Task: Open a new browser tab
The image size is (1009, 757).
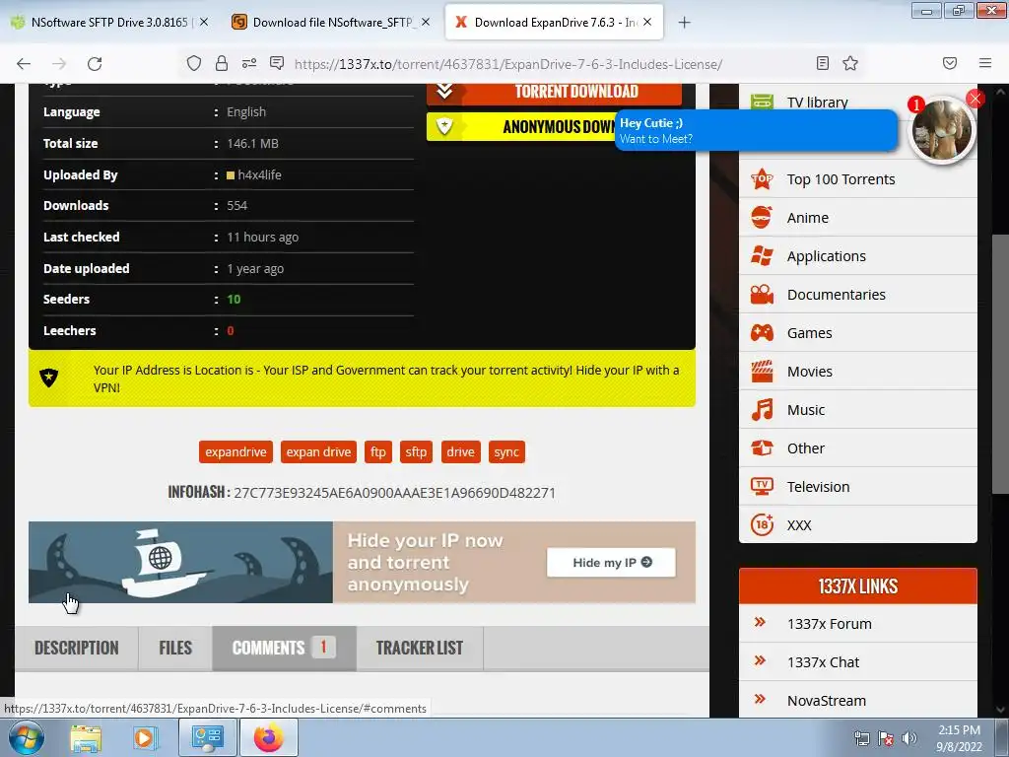Action: pos(684,23)
